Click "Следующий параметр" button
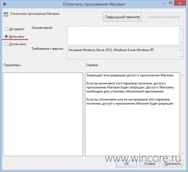Image resolution: width=188 pixels, height=172 pixels. (x=164, y=17)
